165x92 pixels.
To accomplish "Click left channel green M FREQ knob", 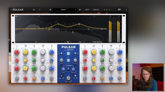I will (x=34, y=68).
